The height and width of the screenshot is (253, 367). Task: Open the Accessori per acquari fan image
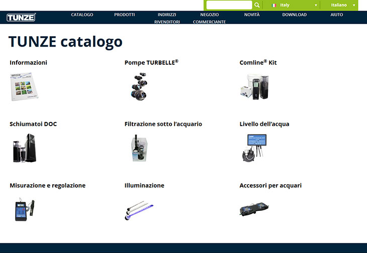[x=254, y=209]
